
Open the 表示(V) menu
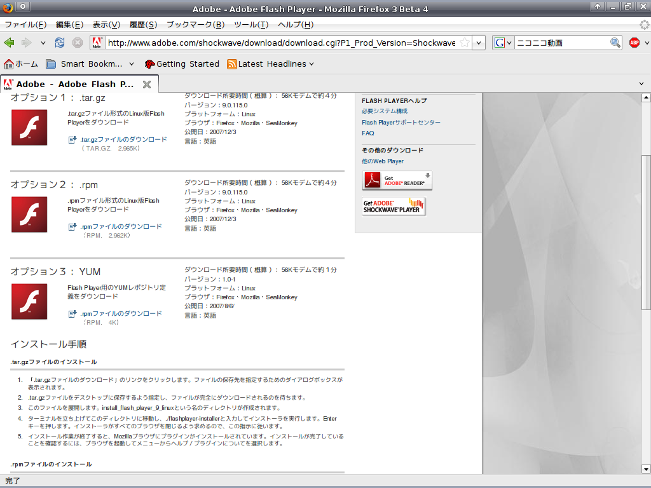(x=106, y=25)
